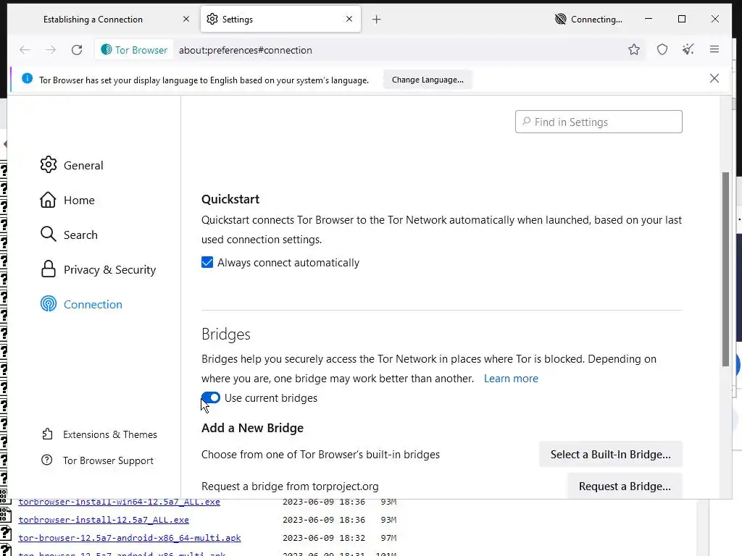Click Select a Built-In Bridge button
The height and width of the screenshot is (556, 742).
pos(610,455)
